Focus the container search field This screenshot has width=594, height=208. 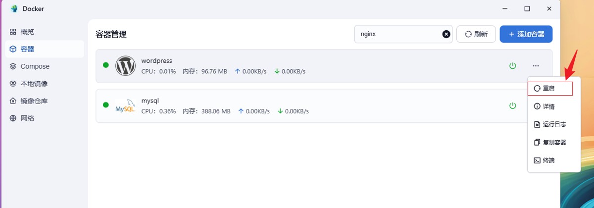[x=398, y=34]
